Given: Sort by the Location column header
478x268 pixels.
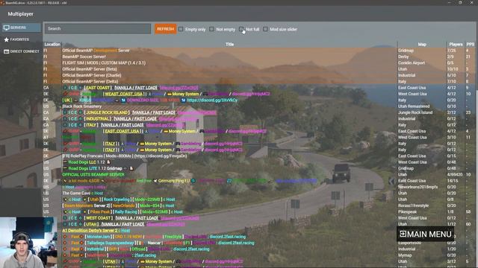Looking at the screenshot, I should (52, 45).
